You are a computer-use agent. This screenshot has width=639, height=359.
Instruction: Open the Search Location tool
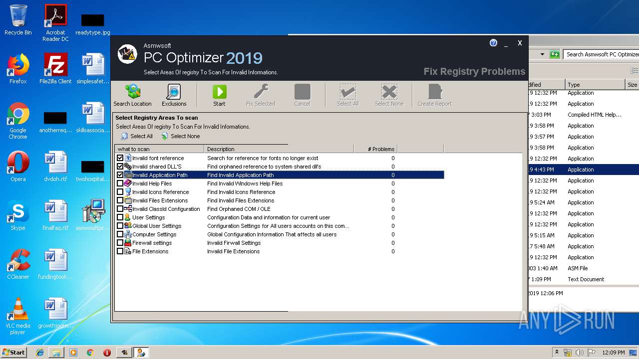coord(132,95)
